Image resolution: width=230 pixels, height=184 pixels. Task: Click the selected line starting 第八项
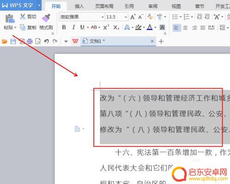pyautogui.click(x=165, y=114)
